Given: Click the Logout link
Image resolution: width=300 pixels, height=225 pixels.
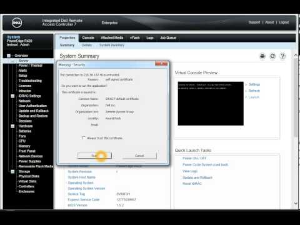Looking at the screenshot, I should tap(284, 22).
